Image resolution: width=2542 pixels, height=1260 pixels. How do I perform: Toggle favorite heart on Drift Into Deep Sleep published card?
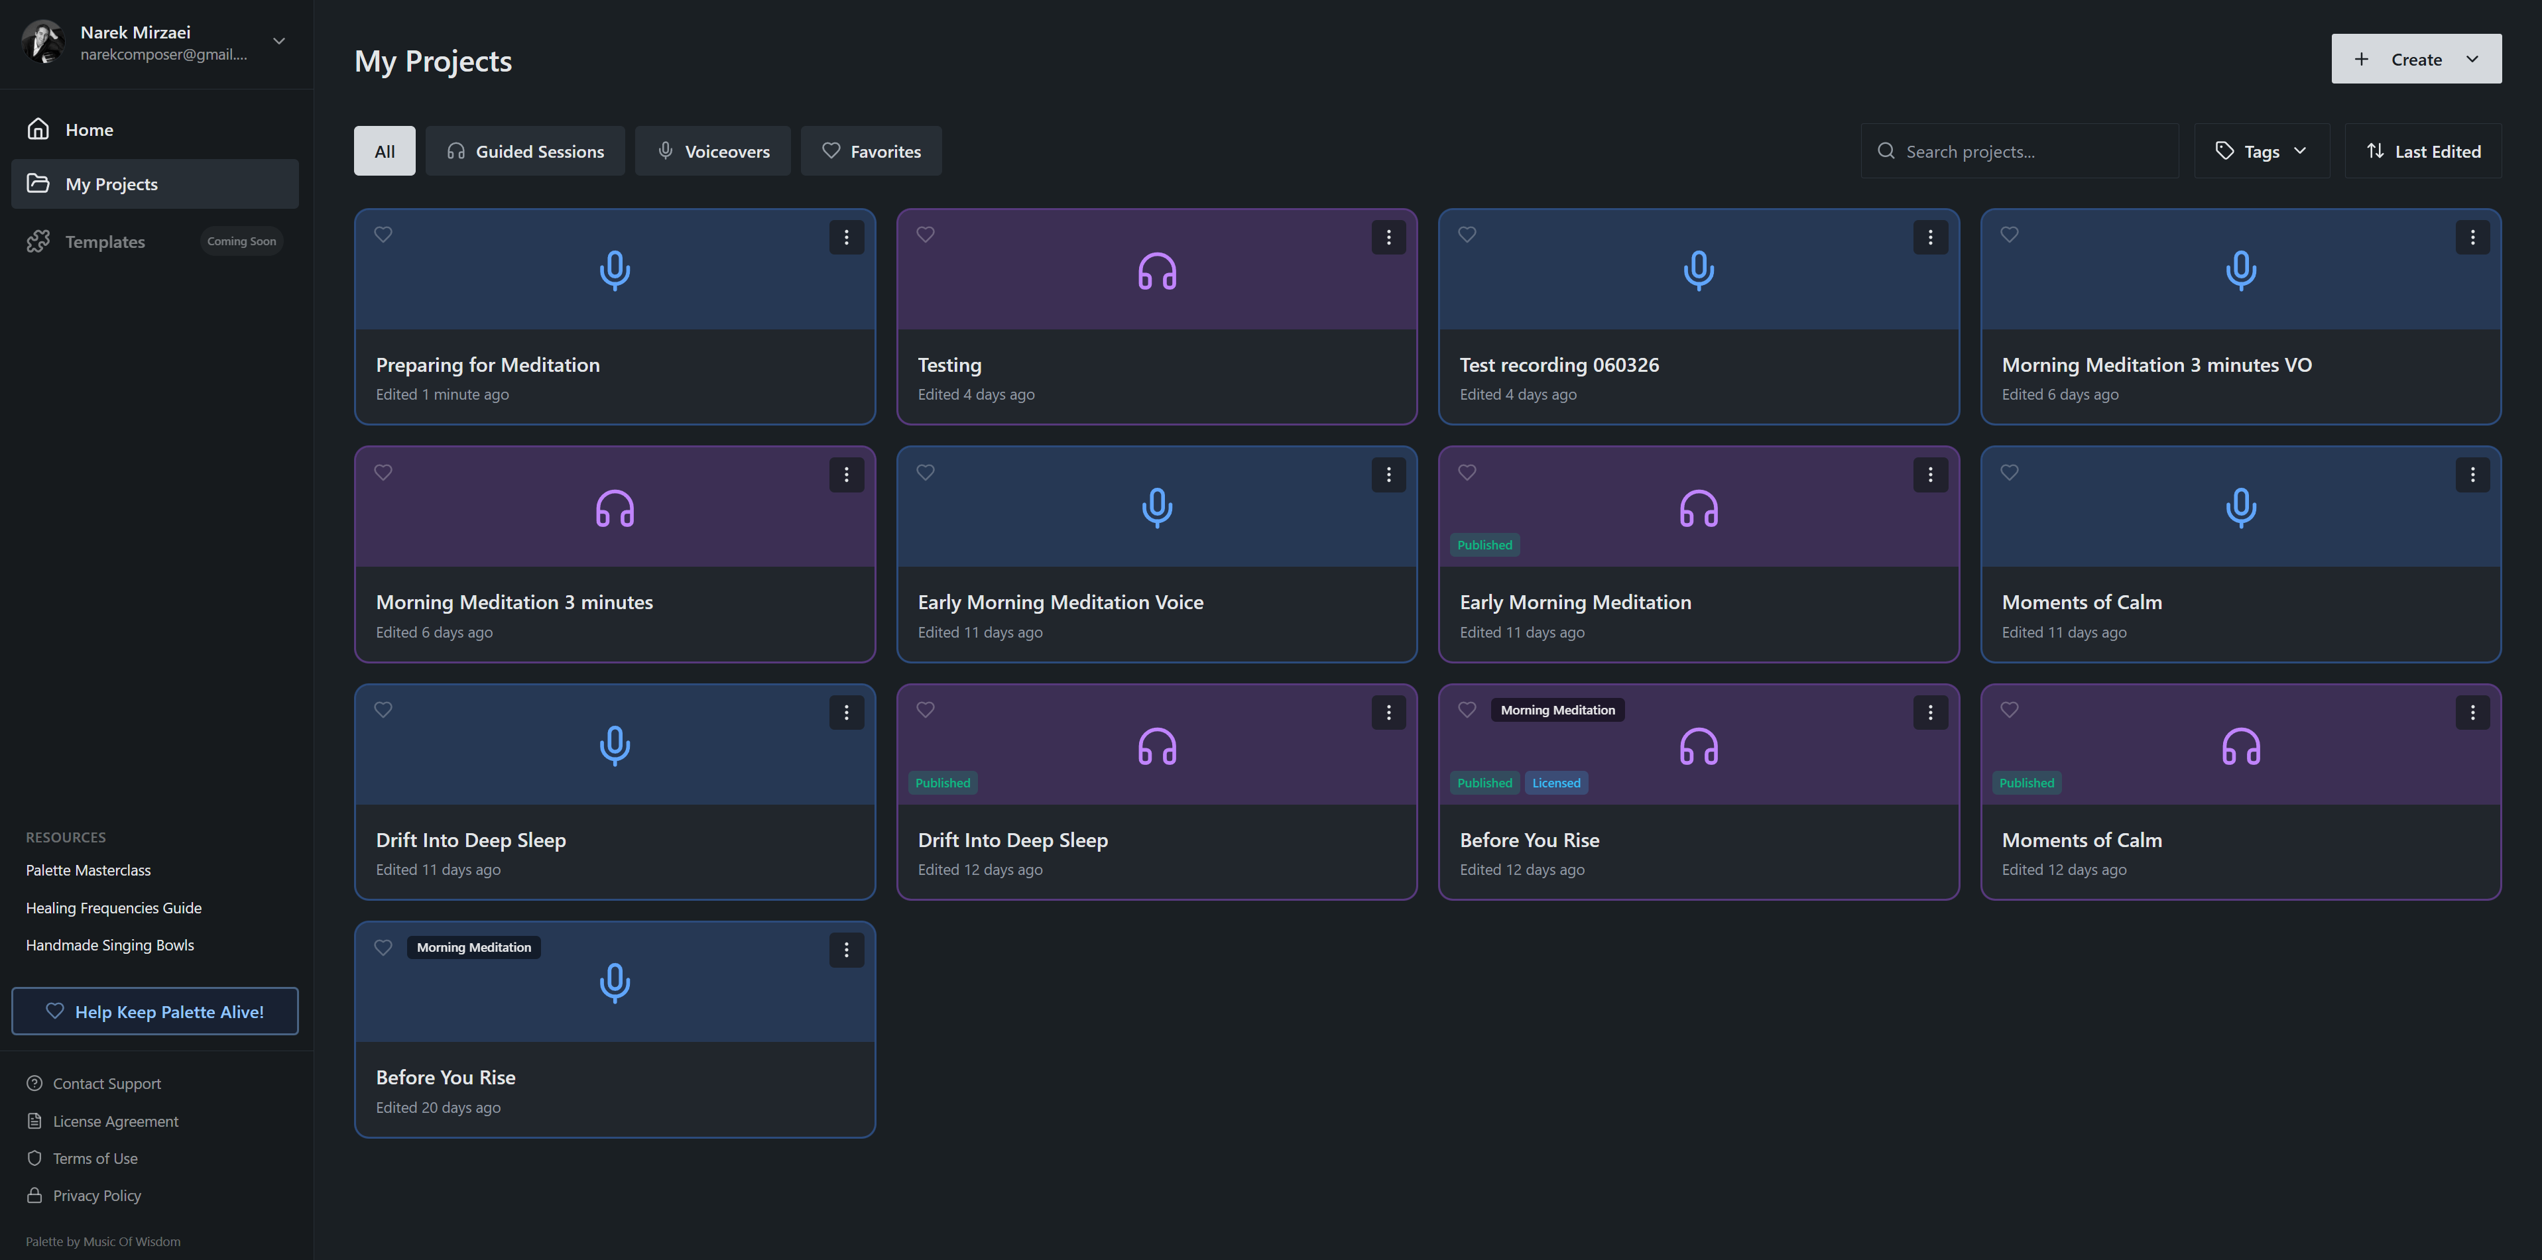925,709
